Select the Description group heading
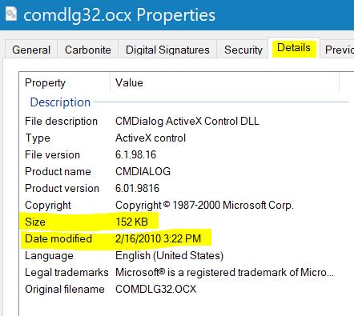 [x=60, y=102]
